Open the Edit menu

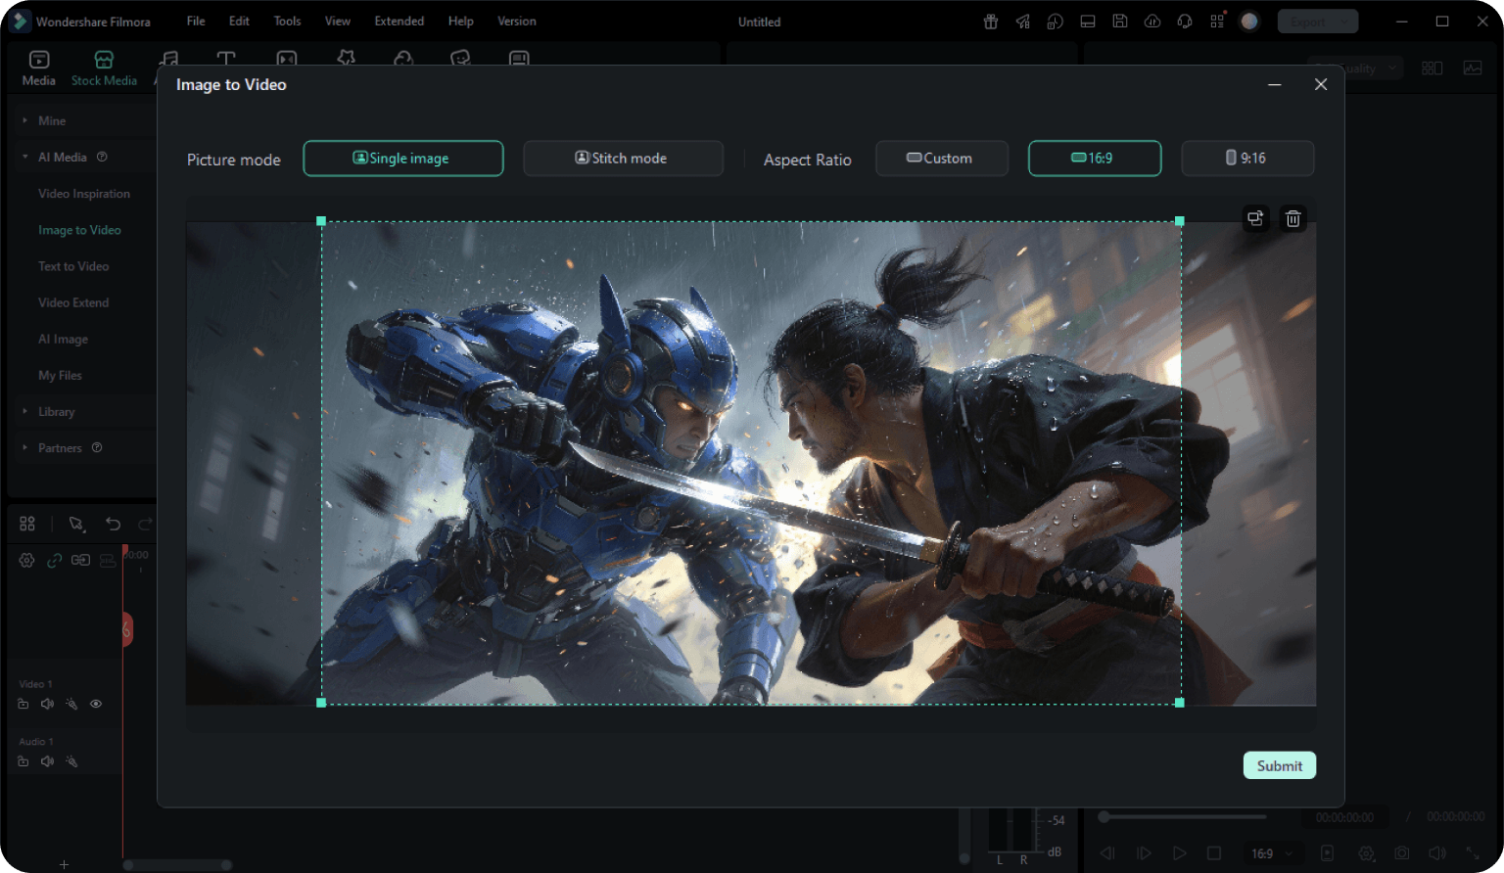tap(239, 21)
